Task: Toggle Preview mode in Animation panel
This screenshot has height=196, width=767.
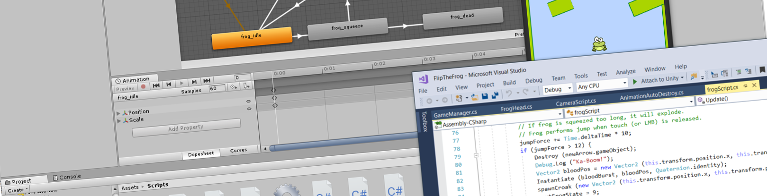Action: tap(126, 89)
